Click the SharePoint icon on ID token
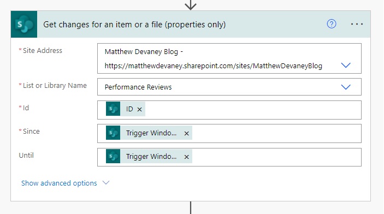The image size is (384, 214). click(x=113, y=109)
